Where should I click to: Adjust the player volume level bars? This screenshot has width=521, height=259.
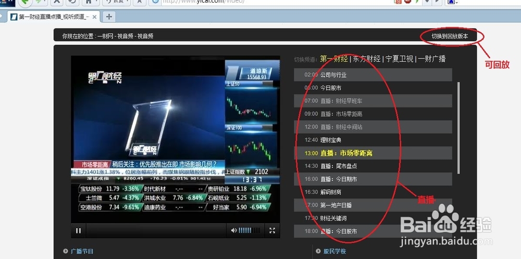click(x=250, y=230)
